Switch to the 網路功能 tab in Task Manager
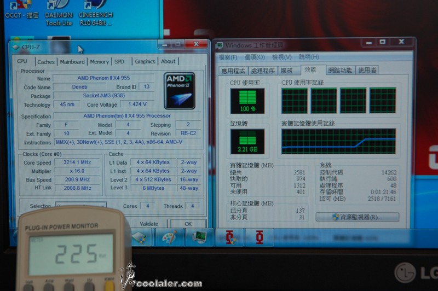Screen dimensions: 438x291 pyautogui.click(x=340, y=71)
